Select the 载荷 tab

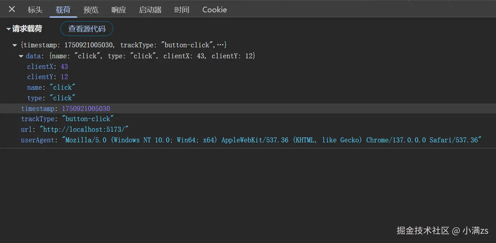(x=63, y=10)
